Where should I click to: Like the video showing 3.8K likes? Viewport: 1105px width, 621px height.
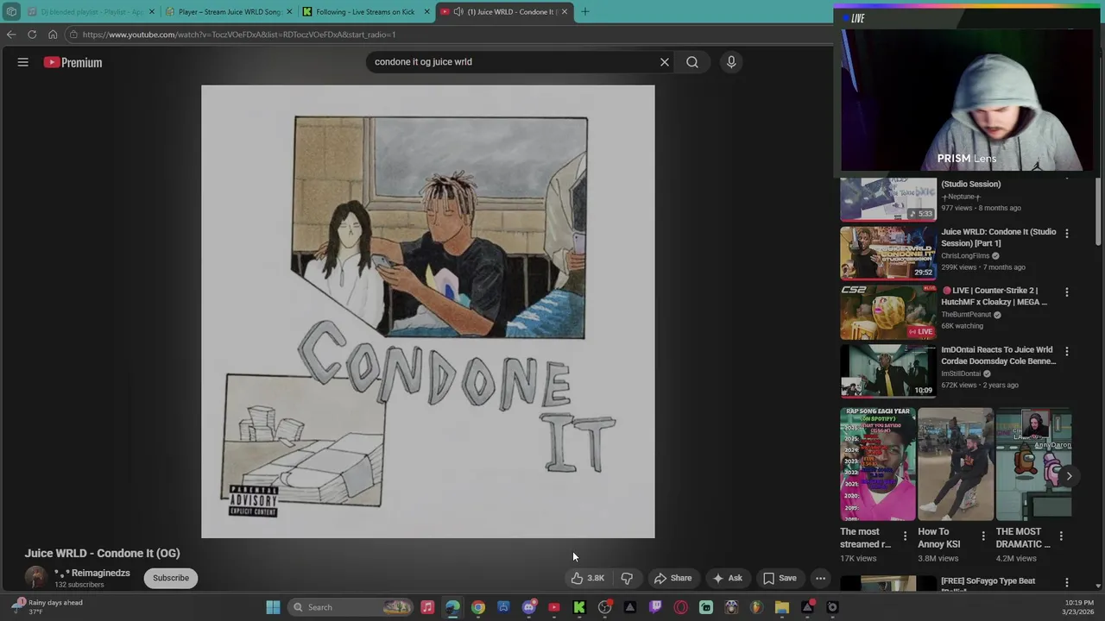(x=587, y=578)
